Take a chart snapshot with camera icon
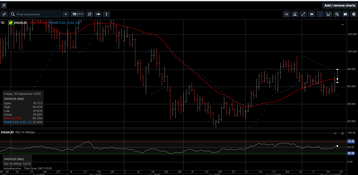 coord(345,14)
